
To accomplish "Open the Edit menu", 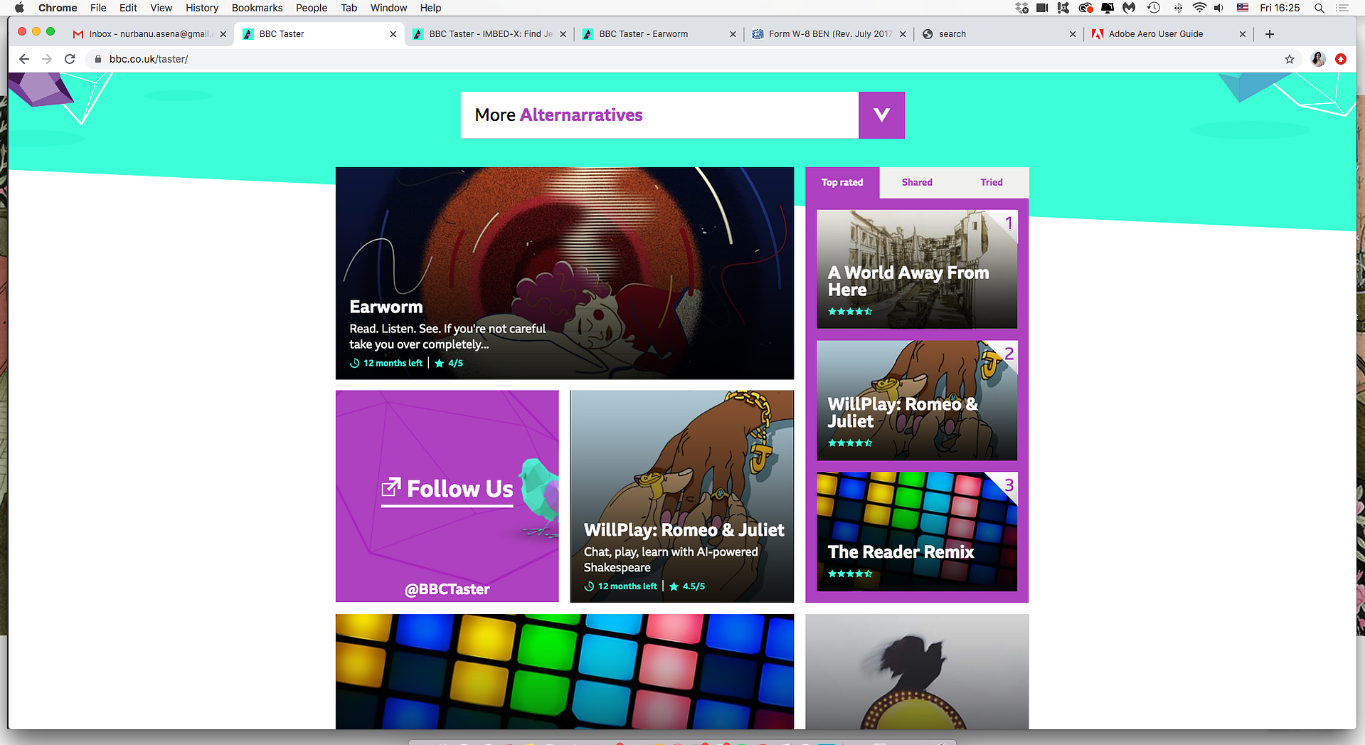I will [x=128, y=8].
